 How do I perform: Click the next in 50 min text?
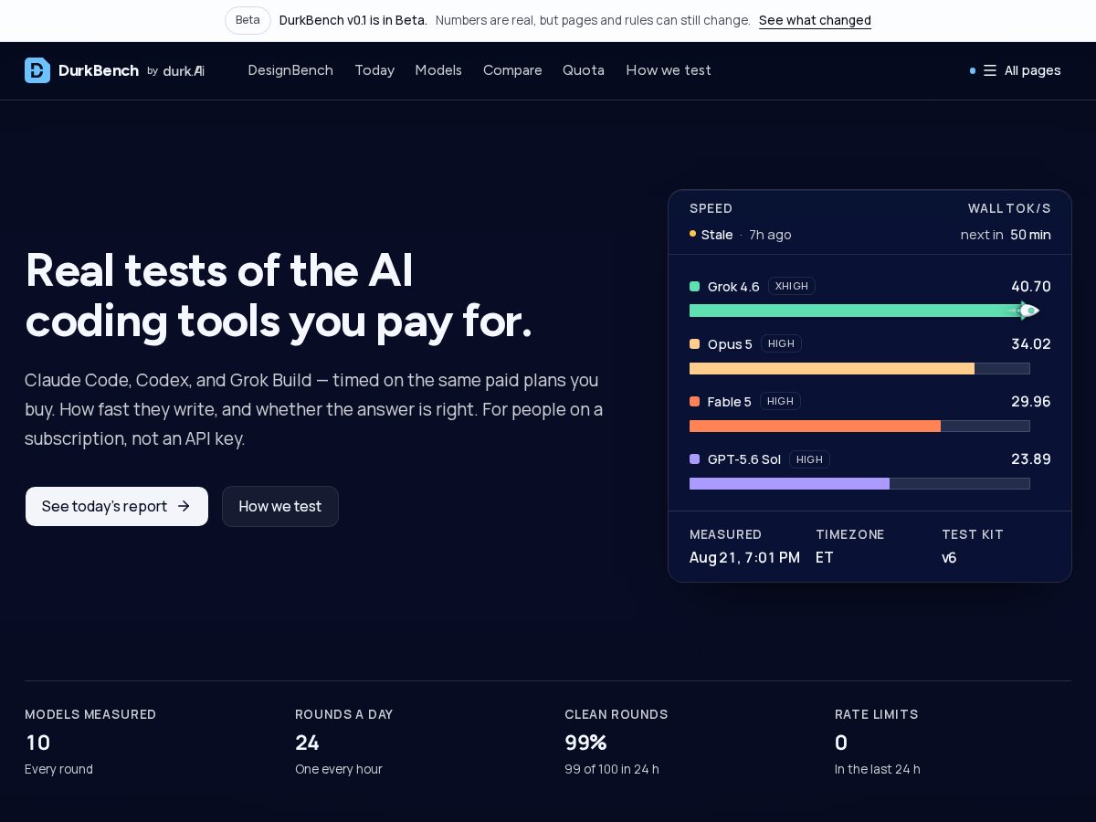click(x=1006, y=235)
